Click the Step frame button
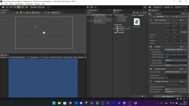 click(x=96, y=7)
